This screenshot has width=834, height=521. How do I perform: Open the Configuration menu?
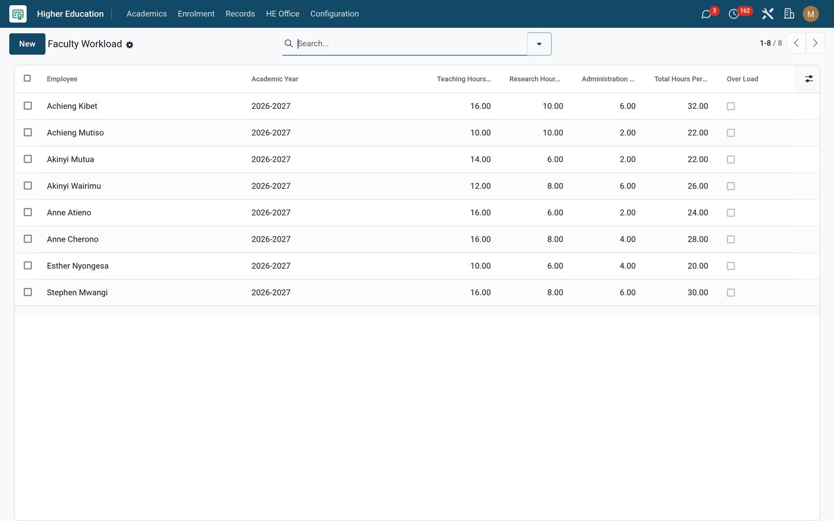(x=334, y=14)
